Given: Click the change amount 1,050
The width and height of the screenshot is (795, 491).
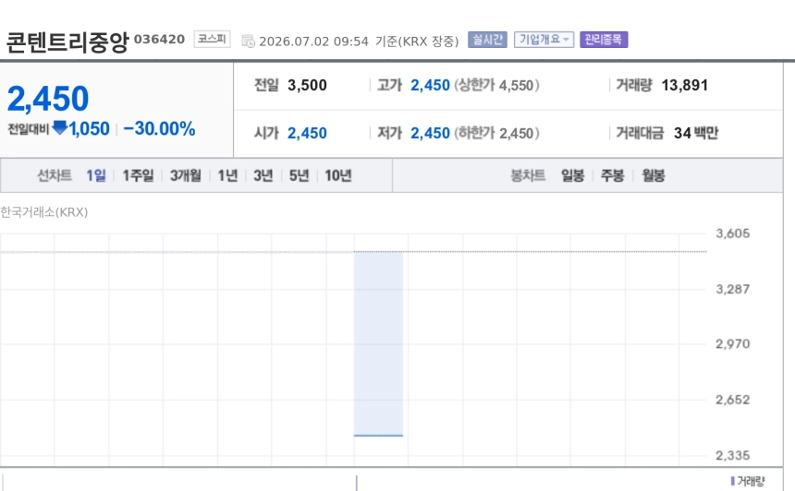Looking at the screenshot, I should click(90, 128).
